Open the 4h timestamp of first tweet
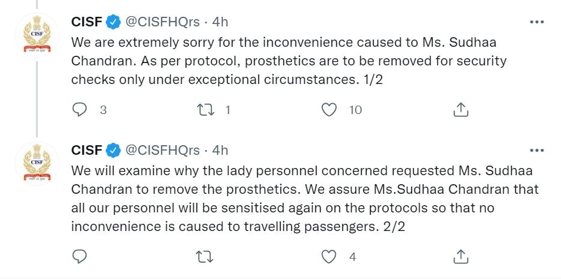The image size is (561, 279). click(x=220, y=22)
